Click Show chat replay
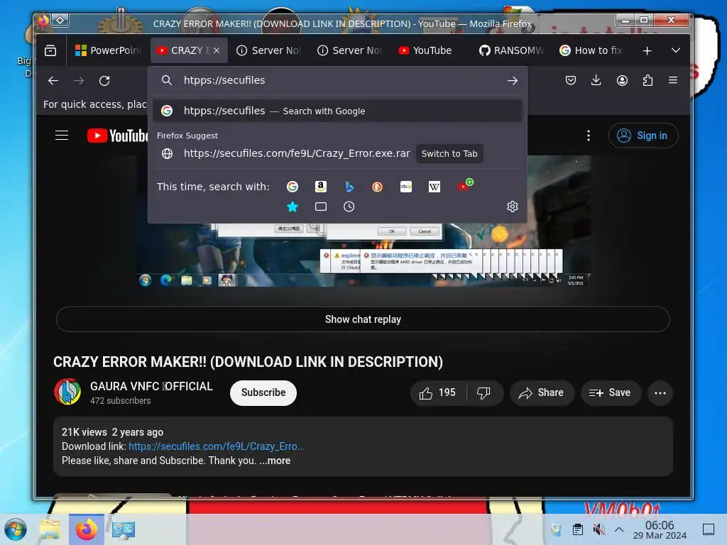This screenshot has width=727, height=545. (363, 319)
